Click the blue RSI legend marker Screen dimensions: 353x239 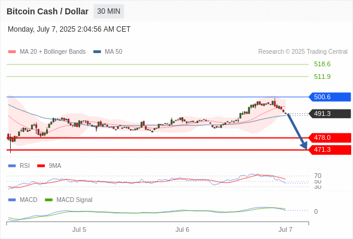(x=12, y=166)
